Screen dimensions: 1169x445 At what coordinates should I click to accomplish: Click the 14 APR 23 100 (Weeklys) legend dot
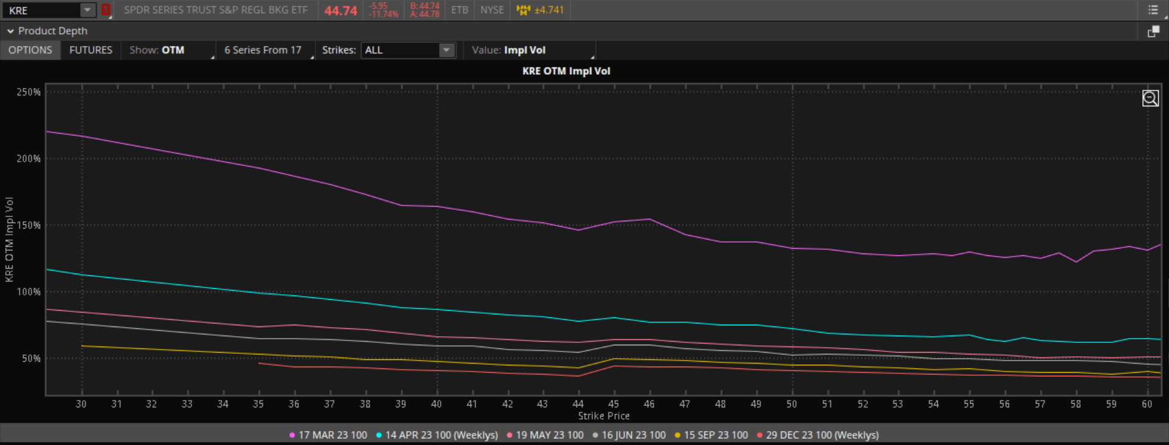[x=379, y=435]
